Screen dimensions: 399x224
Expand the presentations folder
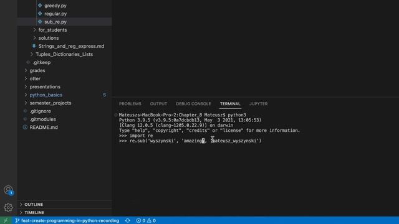(26, 86)
